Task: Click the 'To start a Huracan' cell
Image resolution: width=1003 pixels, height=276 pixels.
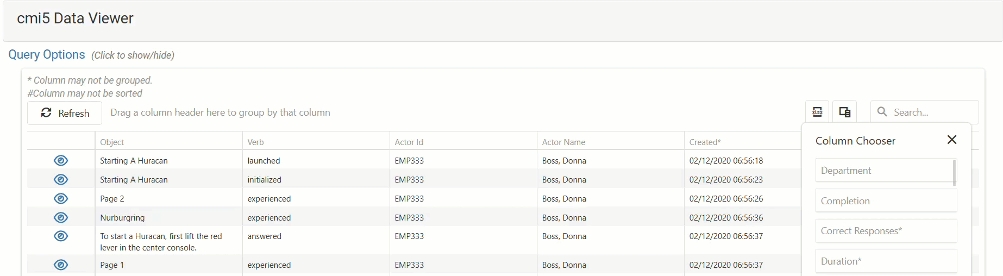Action: tap(168, 242)
